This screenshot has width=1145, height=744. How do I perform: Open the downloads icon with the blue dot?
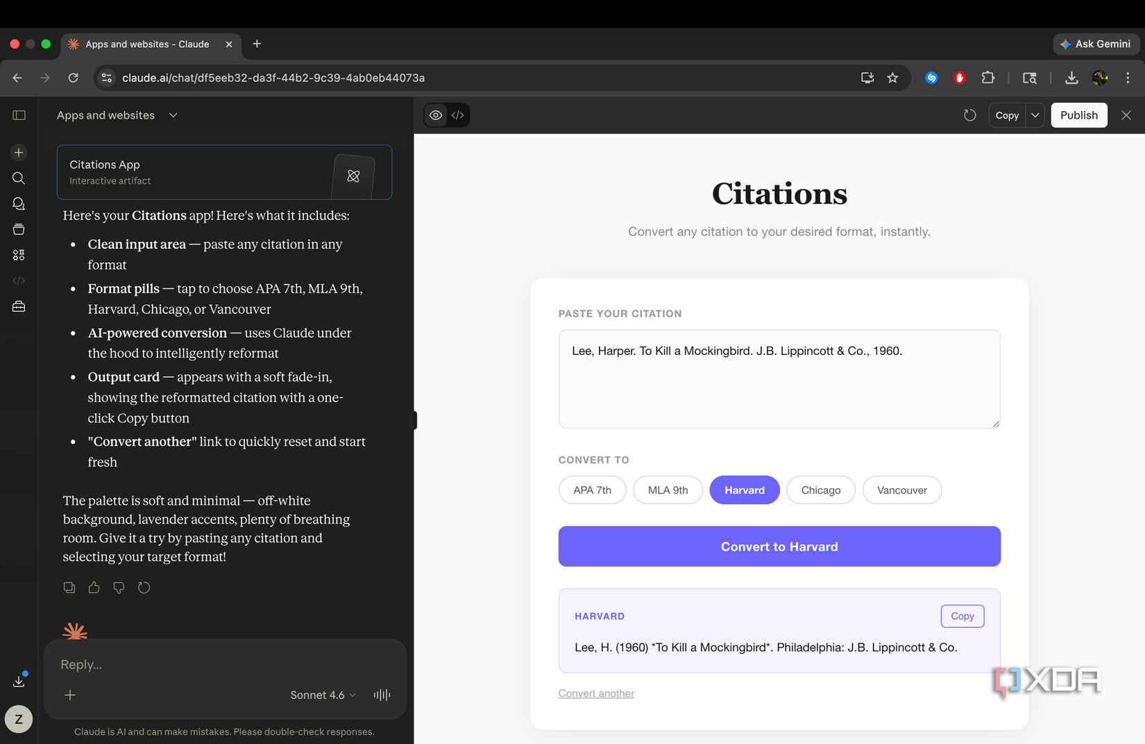click(x=19, y=681)
